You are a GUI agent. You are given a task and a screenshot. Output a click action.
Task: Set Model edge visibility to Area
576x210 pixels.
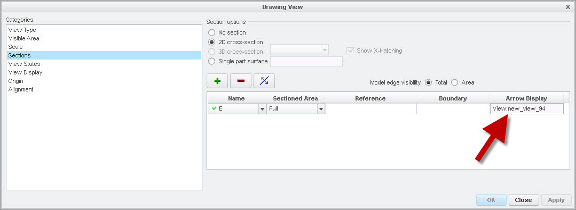click(454, 83)
